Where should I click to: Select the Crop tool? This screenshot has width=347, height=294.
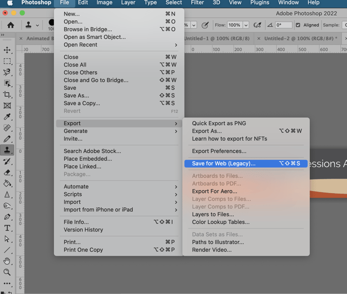[7, 94]
